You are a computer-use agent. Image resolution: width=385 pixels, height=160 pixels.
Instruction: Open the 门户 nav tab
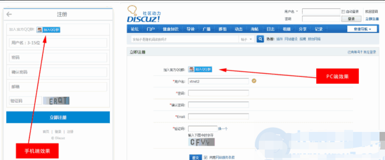[x=150, y=29]
